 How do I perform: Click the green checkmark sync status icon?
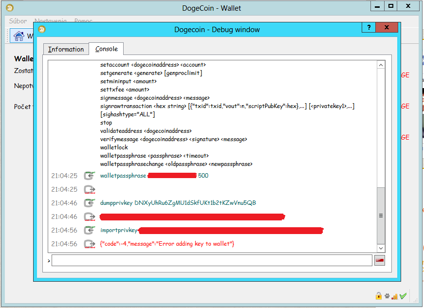click(403, 296)
